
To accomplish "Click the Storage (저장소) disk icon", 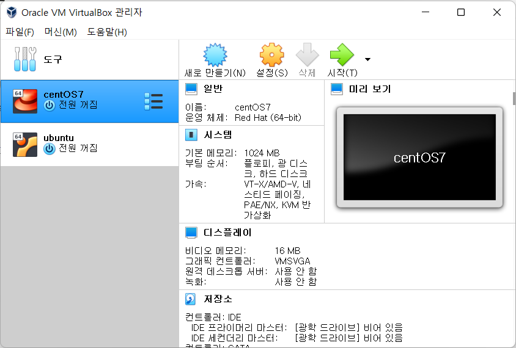I will (191, 299).
